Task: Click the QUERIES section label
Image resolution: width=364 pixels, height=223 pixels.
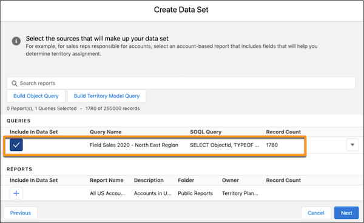Action: pyautogui.click(x=19, y=121)
